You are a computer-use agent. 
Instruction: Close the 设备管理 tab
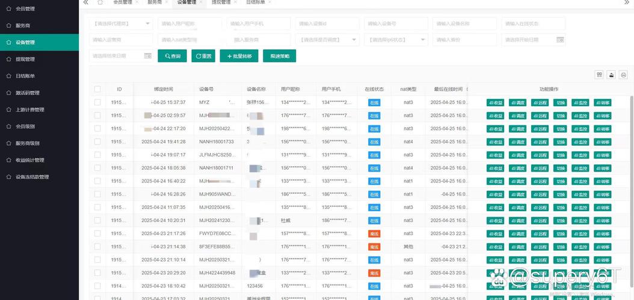tap(201, 2)
